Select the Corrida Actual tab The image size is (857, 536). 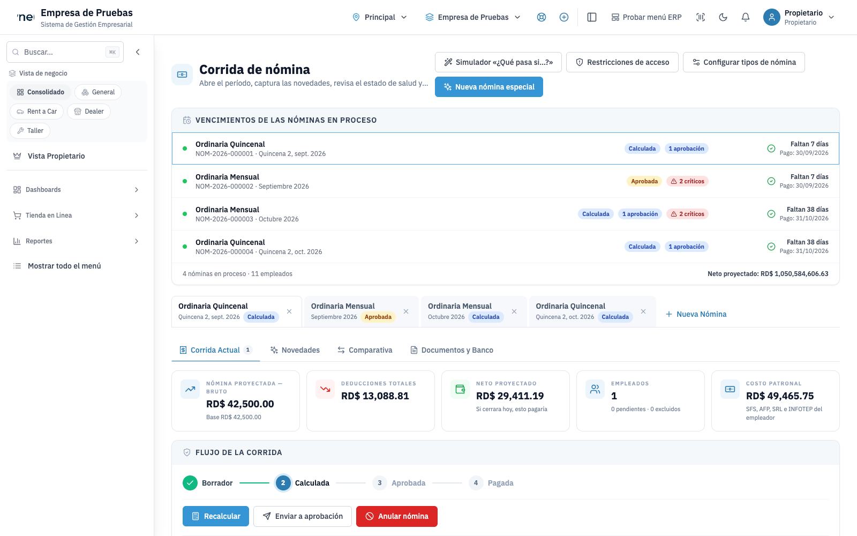(216, 350)
